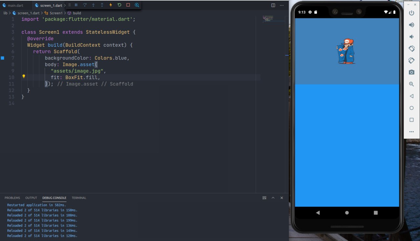This screenshot has height=241, width=420.
Task: Switch to the main.dart tab
Action: (x=15, y=5)
